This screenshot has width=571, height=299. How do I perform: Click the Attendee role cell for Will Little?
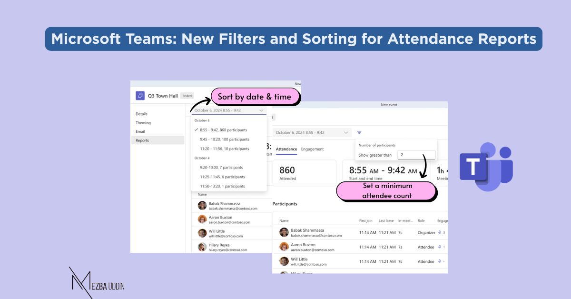pos(426,261)
